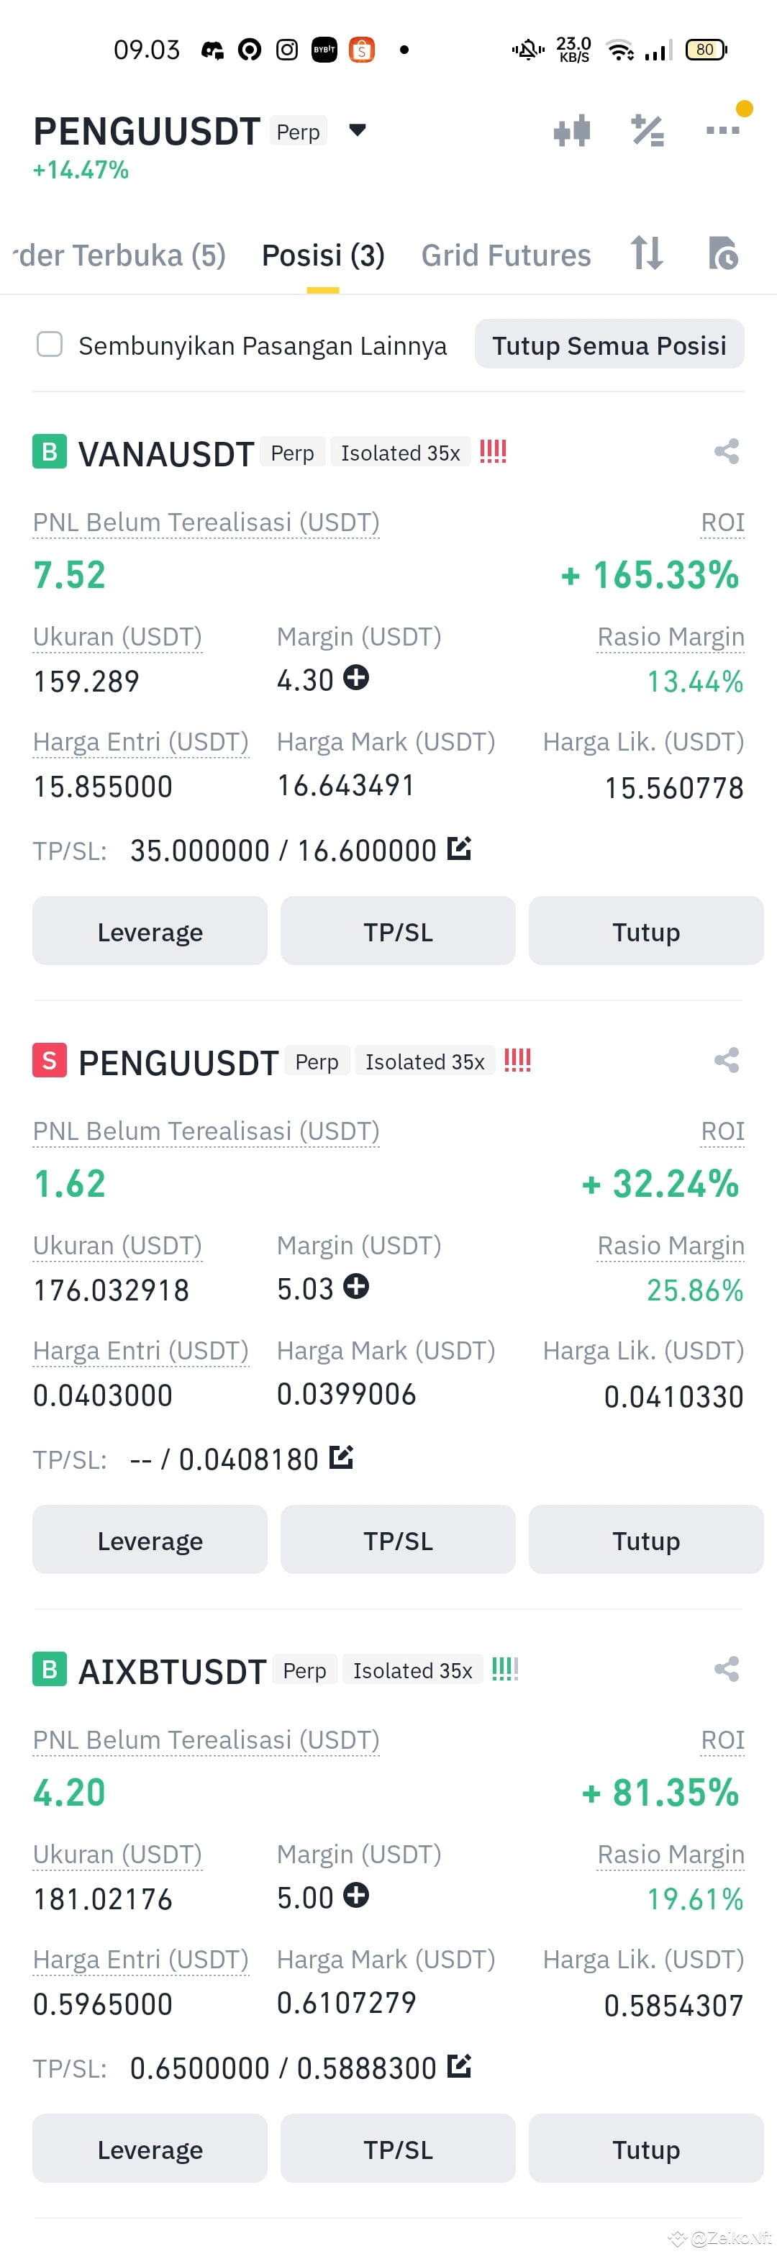Open the percent calculator icon
This screenshot has width=777, height=2254.
tap(647, 131)
